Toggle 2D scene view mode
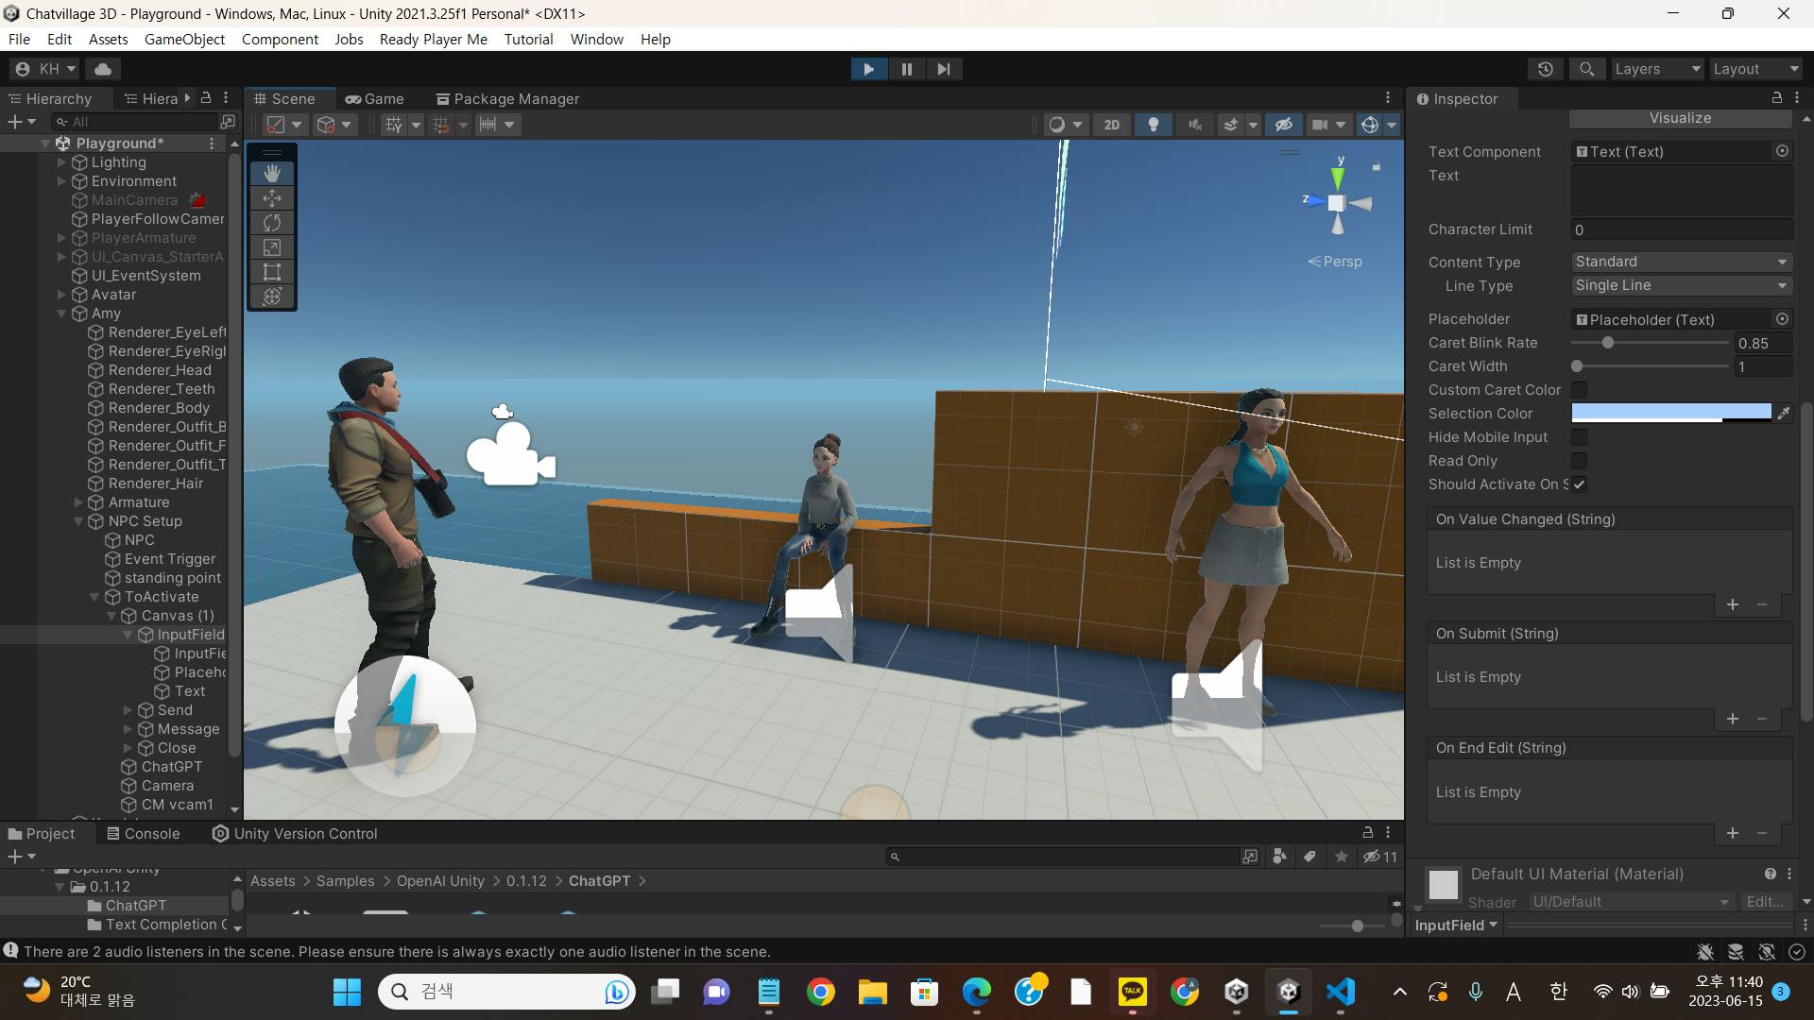The image size is (1814, 1020). [x=1111, y=125]
